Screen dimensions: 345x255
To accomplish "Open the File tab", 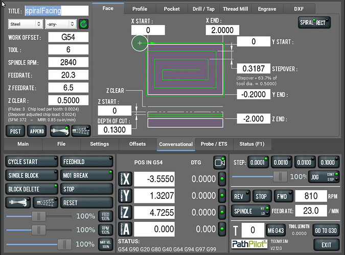I will point(61,144).
